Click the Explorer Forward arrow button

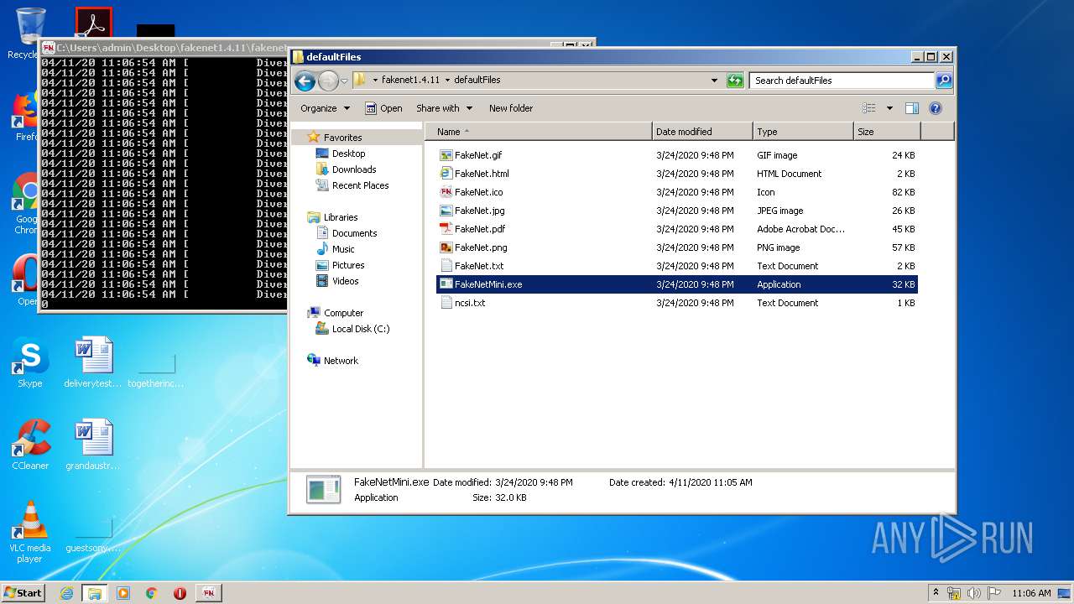(328, 81)
